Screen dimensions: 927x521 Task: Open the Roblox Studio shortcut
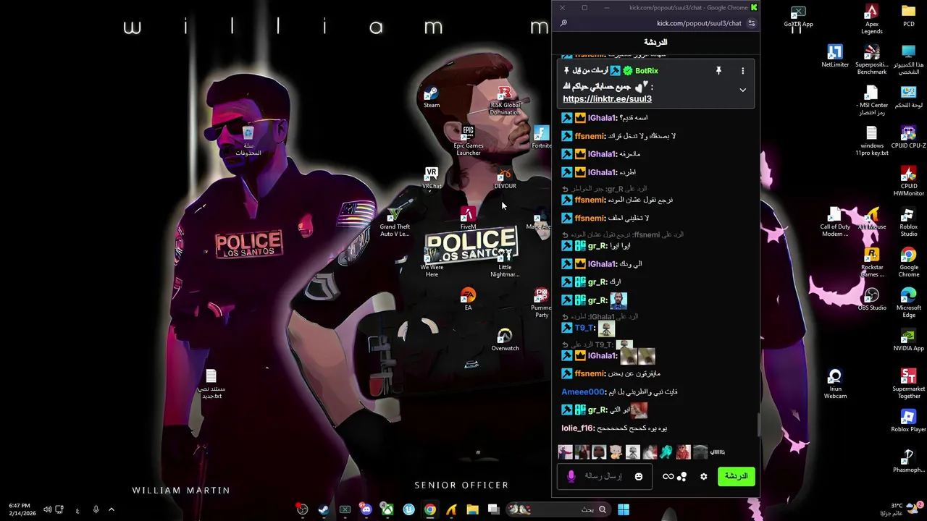[908, 222]
